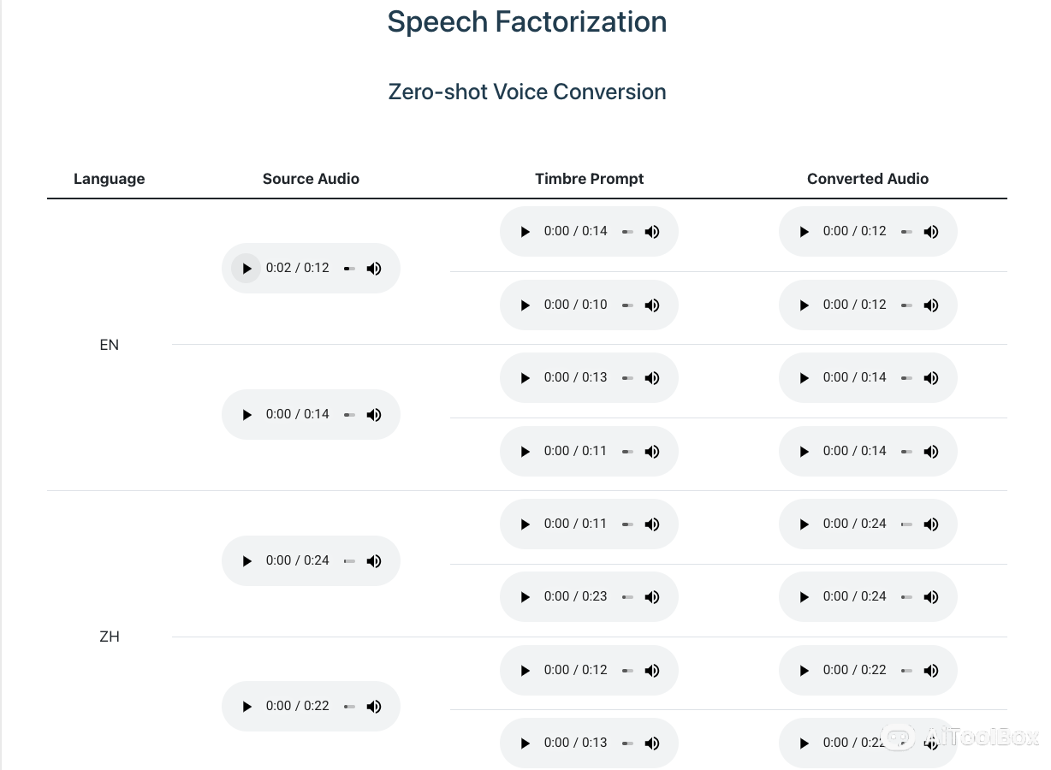The image size is (1051, 770).
Task: Click the Zero-shot Voice Conversion heading
Action: click(527, 92)
